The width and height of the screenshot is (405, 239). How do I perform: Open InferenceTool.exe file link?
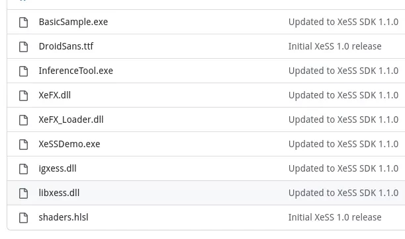(76, 71)
